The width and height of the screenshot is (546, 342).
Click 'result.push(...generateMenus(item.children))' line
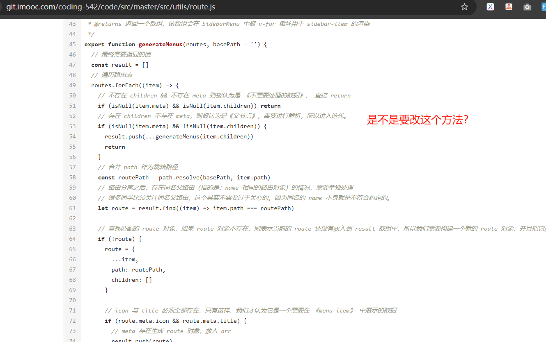click(179, 136)
